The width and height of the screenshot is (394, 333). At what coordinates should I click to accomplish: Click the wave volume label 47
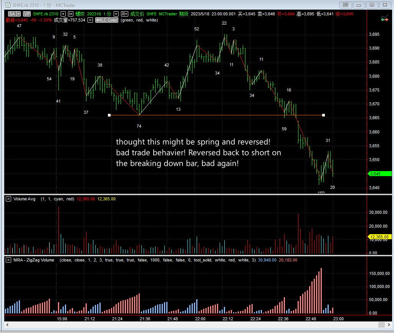19,26
